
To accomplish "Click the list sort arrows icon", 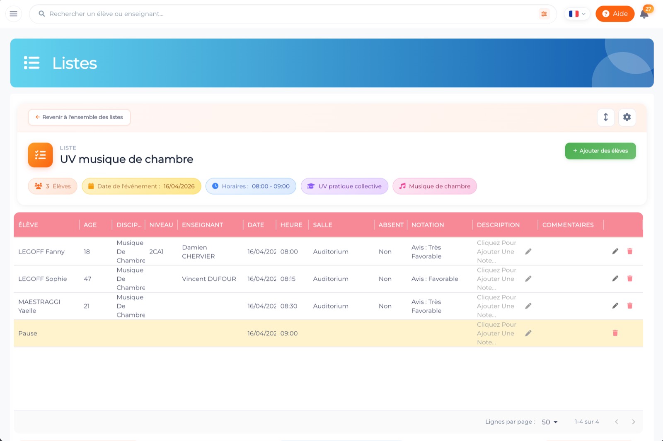I will 606,117.
